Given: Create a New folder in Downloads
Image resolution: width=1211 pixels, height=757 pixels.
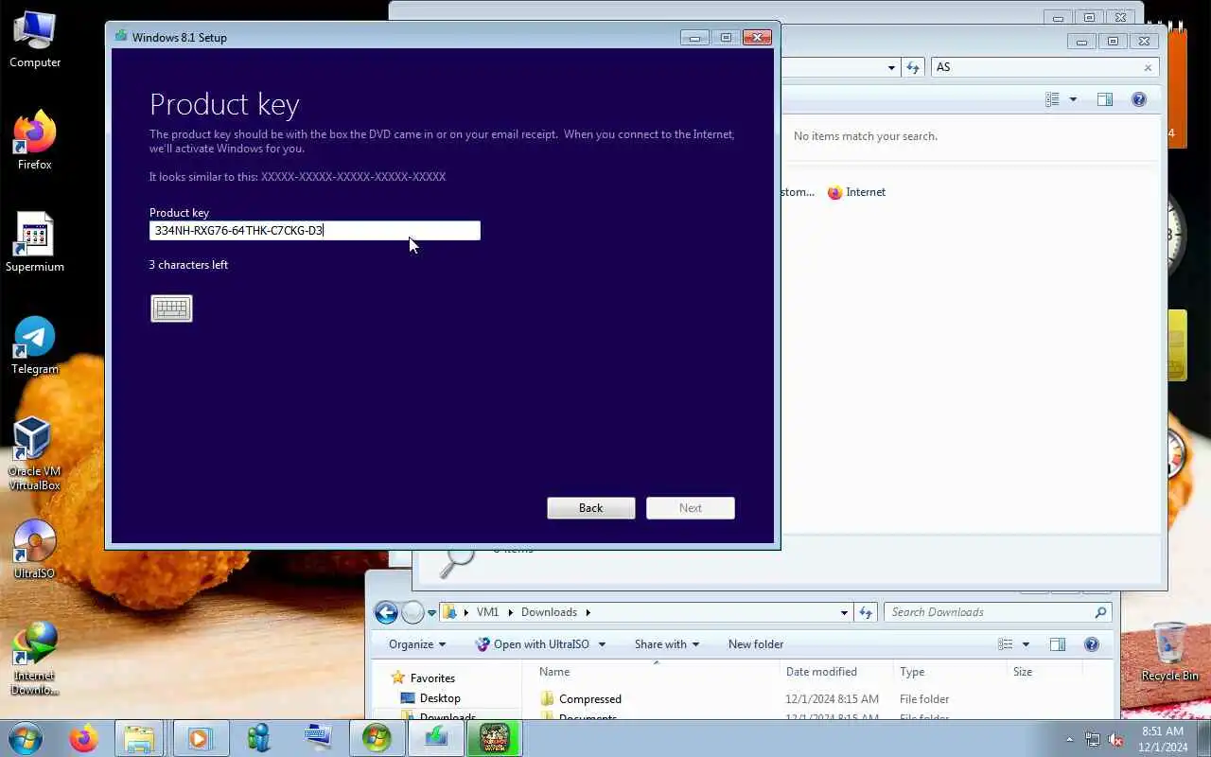Looking at the screenshot, I should [x=756, y=644].
